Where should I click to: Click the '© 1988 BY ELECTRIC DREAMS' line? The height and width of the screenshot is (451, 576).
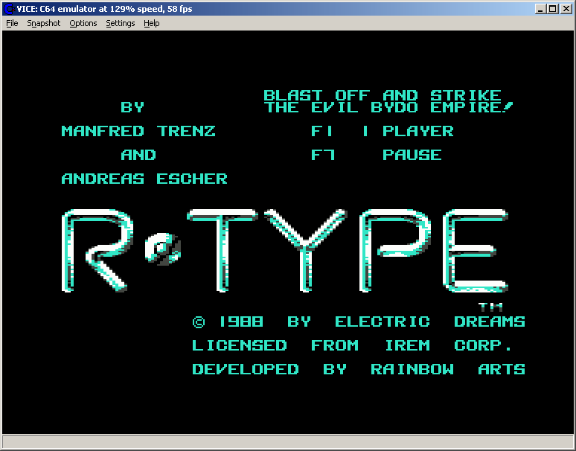[x=359, y=322]
